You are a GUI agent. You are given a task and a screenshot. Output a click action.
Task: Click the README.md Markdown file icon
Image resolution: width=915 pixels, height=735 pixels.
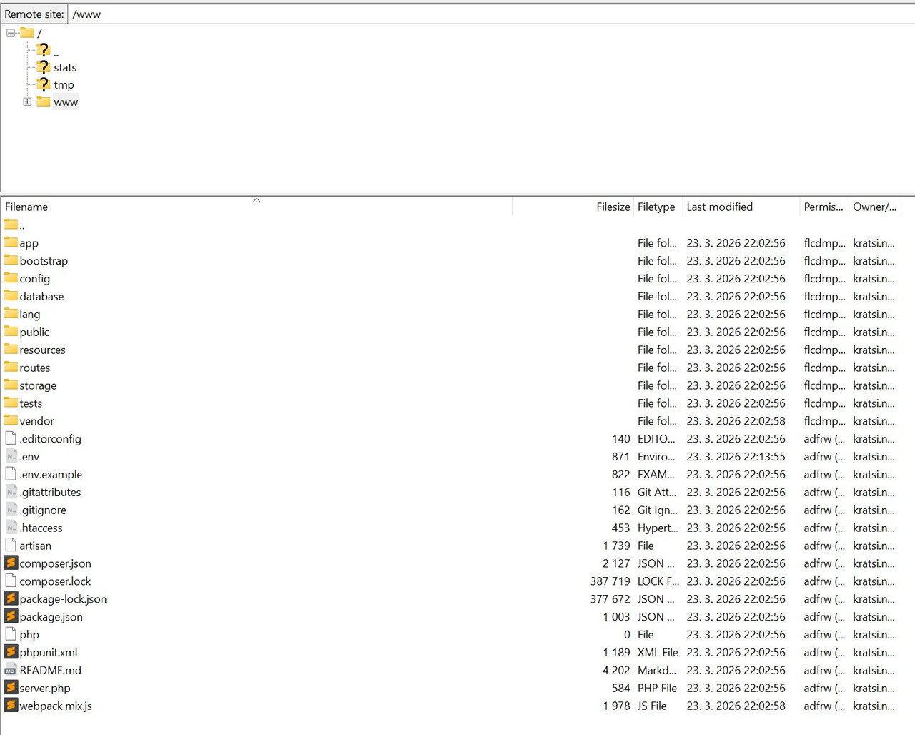pos(11,669)
